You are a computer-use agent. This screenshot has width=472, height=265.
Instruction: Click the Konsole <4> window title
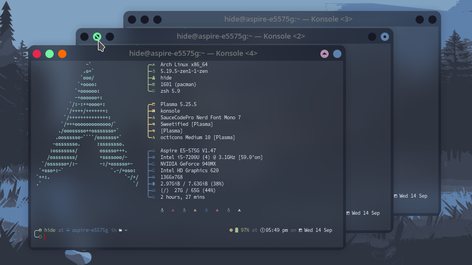(193, 54)
